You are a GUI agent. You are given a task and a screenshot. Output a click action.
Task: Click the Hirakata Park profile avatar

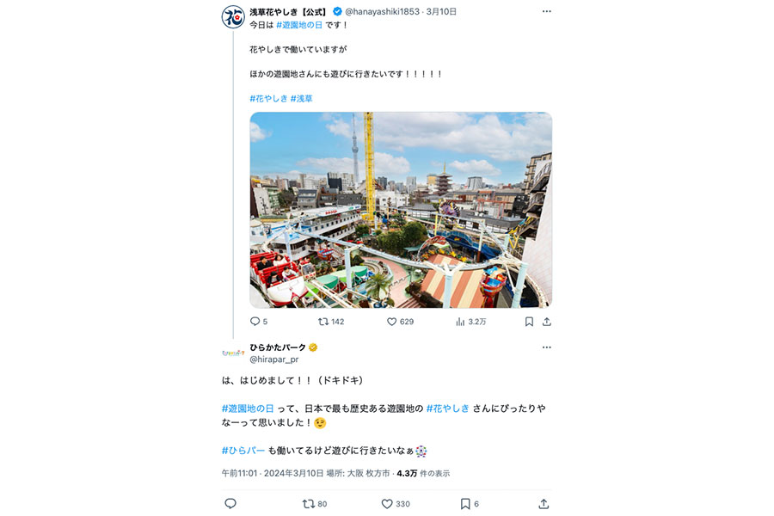tap(233, 353)
